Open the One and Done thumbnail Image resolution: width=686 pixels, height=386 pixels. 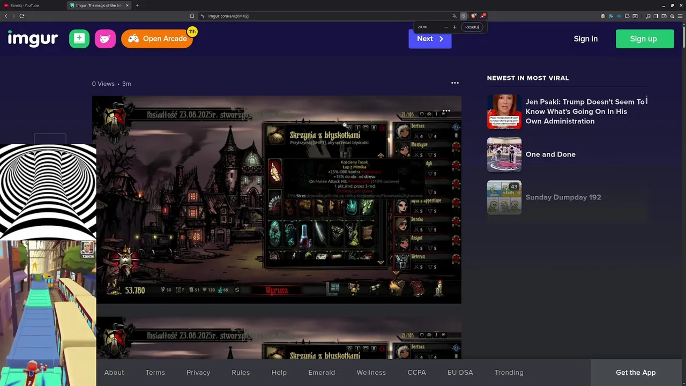pyautogui.click(x=504, y=154)
